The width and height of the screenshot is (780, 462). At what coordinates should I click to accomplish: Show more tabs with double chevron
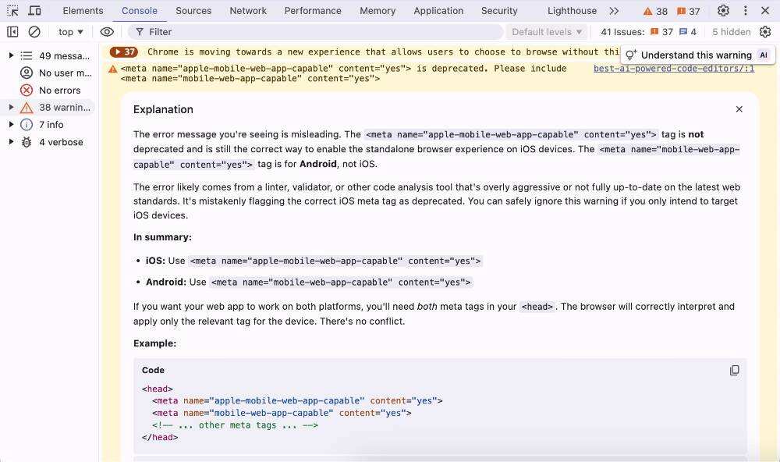(614, 11)
